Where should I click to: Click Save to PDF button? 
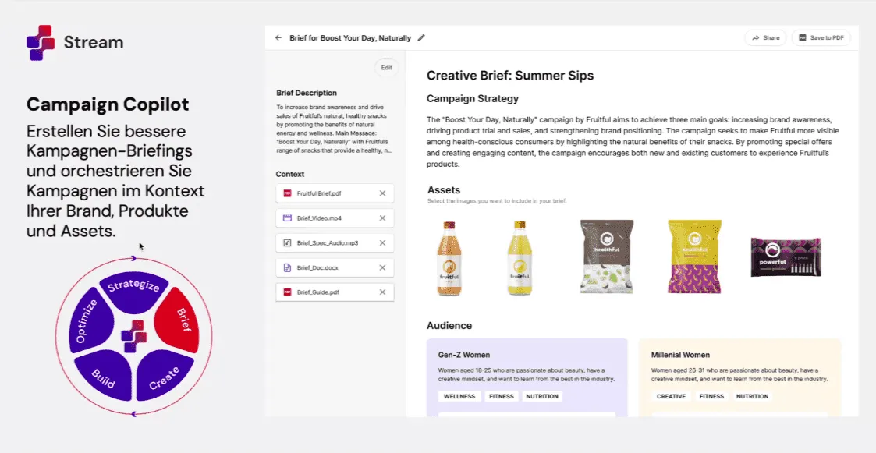821,37
